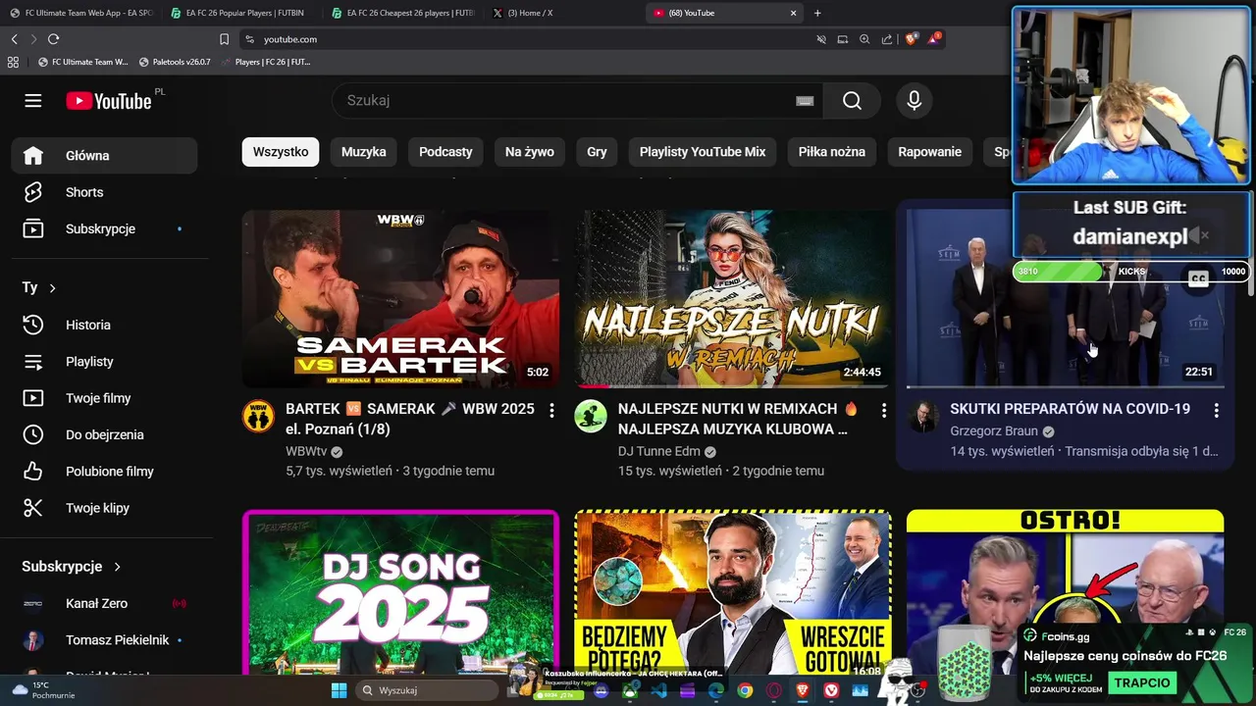
Task: Open Polubione filmy liked videos
Action: [x=104, y=472]
